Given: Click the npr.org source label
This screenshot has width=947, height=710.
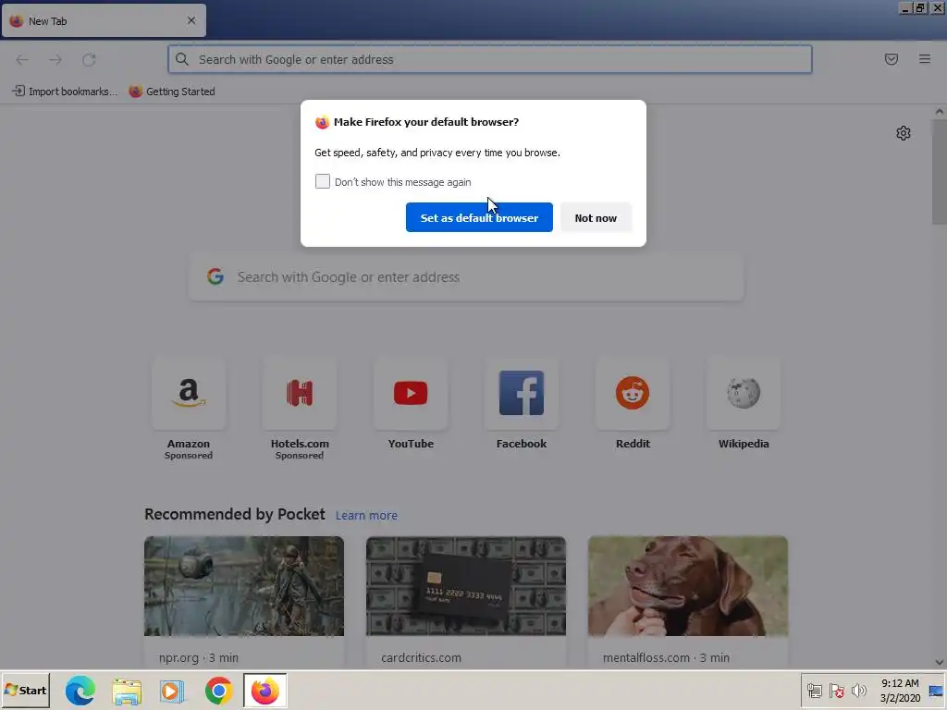Looking at the screenshot, I should point(199,657).
